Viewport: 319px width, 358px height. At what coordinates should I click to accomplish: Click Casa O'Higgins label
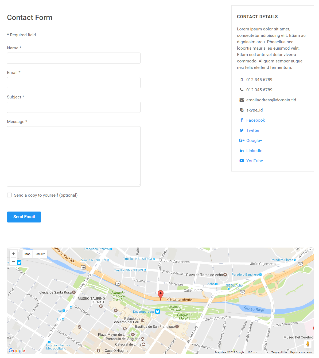coord(116,351)
